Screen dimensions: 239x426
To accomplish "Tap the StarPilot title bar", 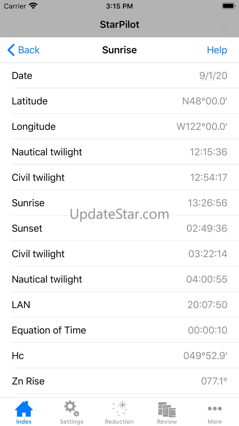I will (x=120, y=25).
